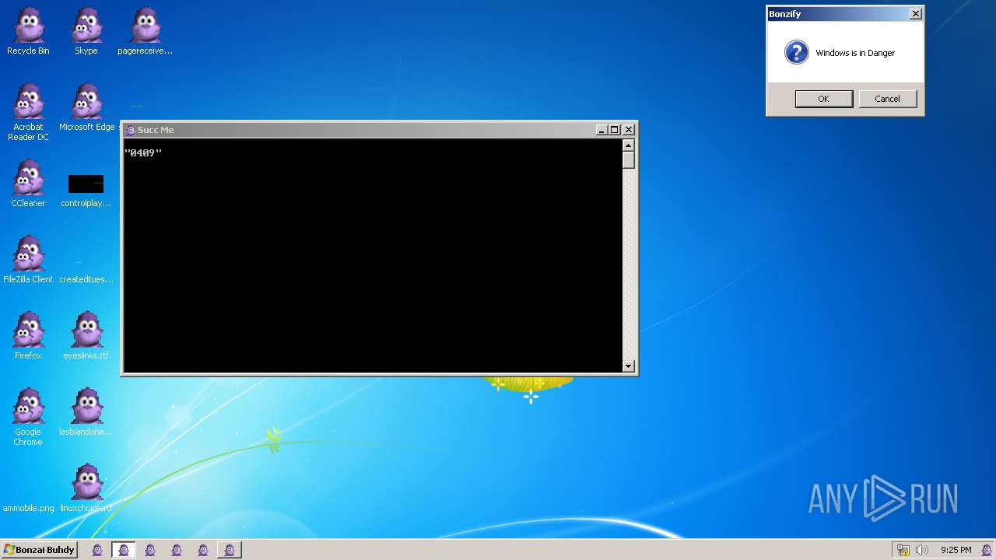This screenshot has height=560, width=996.
Task: Click the "0409" text in console
Action: click(143, 153)
